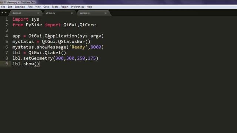Screen dimensions: 237x133
Task: Click the value 175 on line 8
Action: (x=92, y=58)
